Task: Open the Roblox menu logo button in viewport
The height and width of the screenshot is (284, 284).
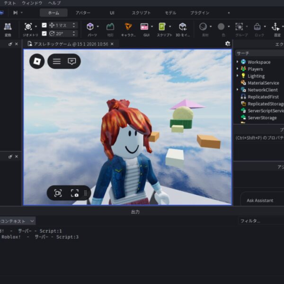Action: click(x=37, y=61)
